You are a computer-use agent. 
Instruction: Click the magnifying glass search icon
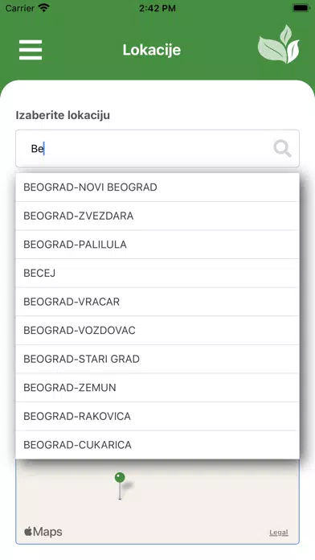click(282, 149)
